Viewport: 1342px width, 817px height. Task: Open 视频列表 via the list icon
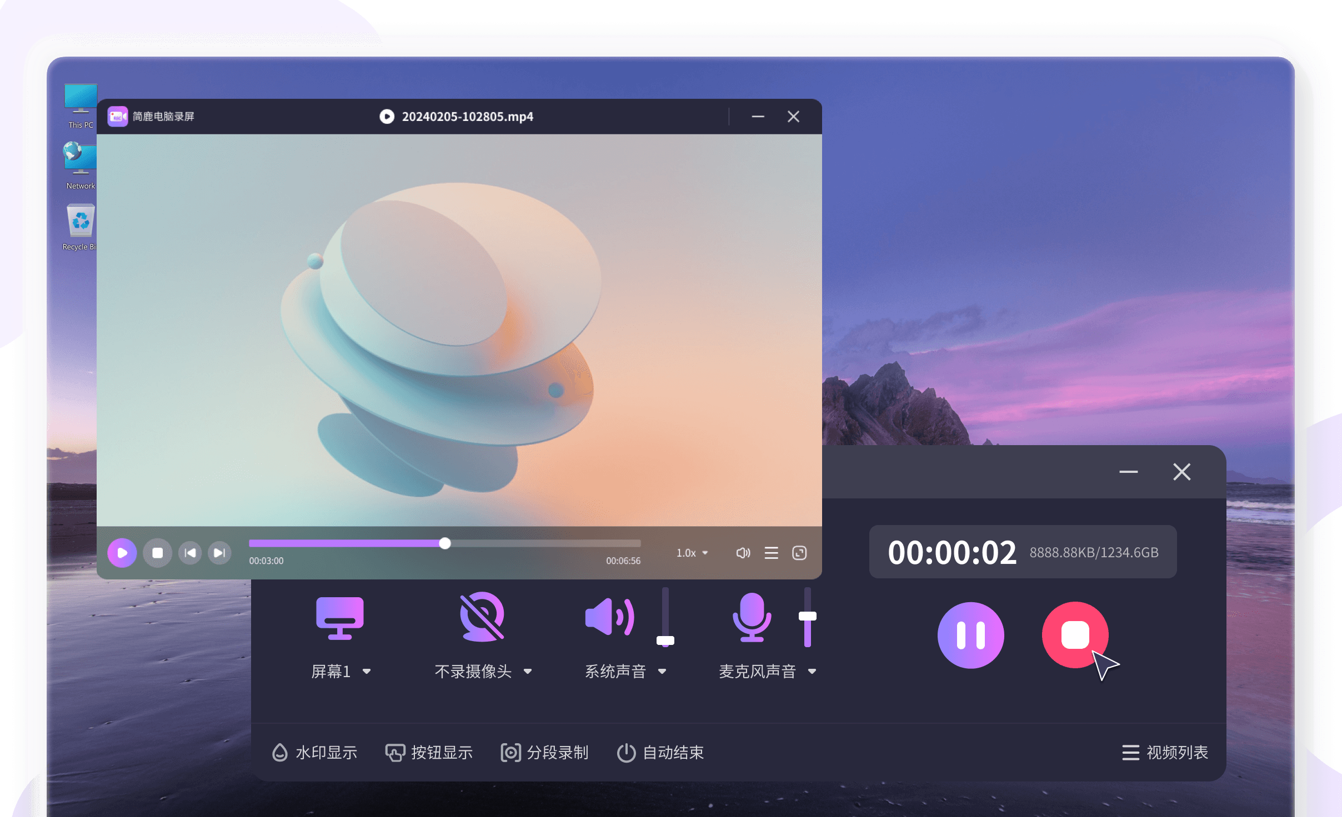click(x=1131, y=753)
